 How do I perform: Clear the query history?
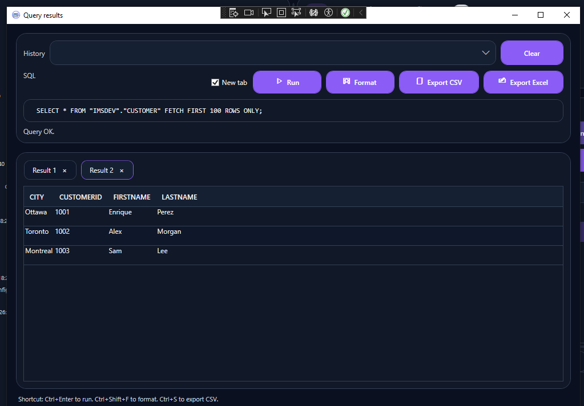532,53
